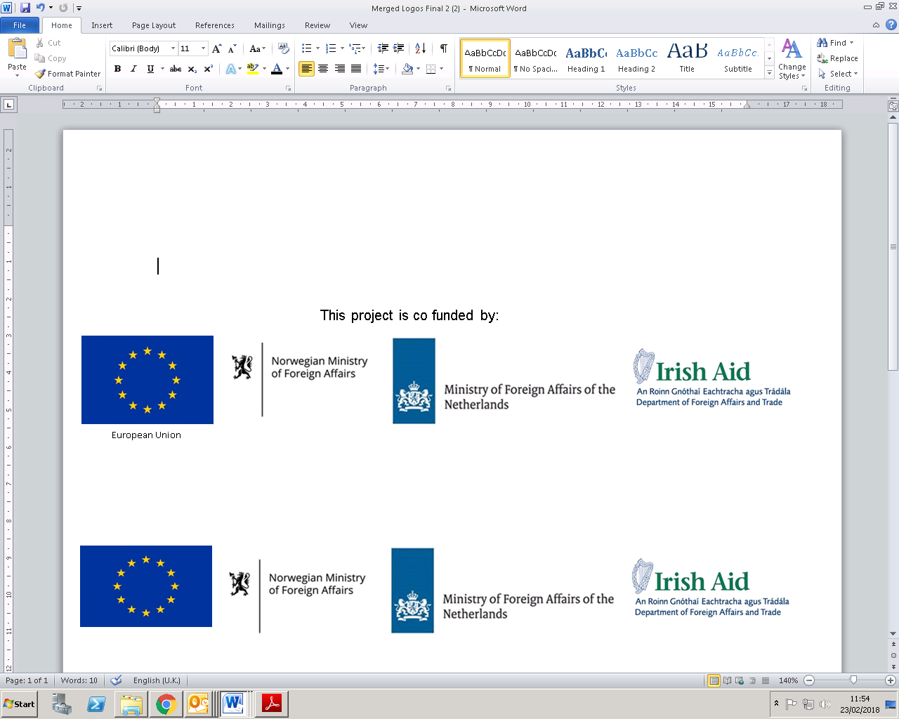Open Outlook from taskbar

coord(199,704)
